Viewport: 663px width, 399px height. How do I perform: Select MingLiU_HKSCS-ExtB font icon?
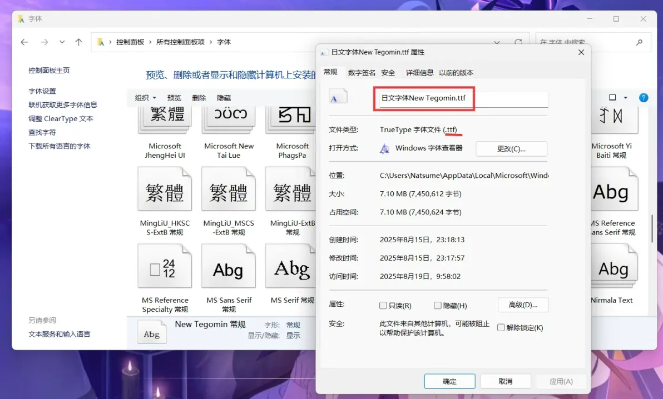tap(165, 189)
